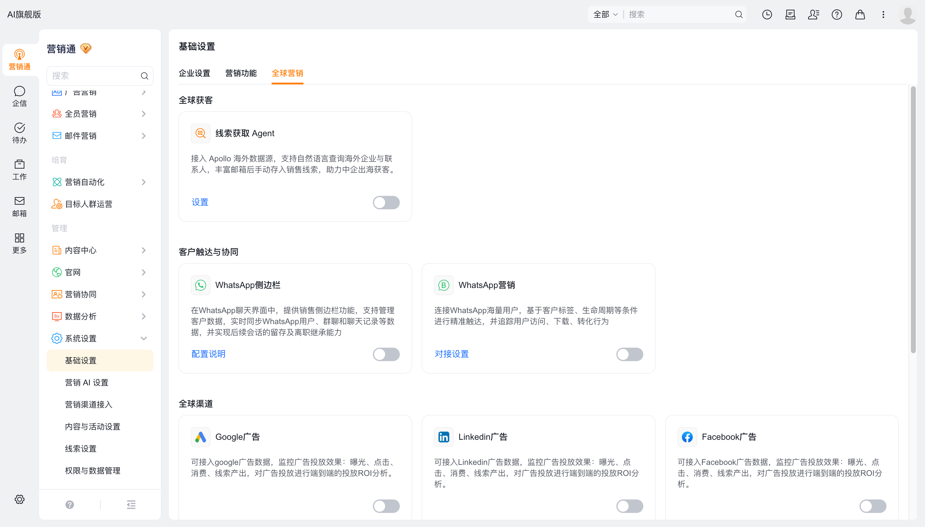Open the 邮箱 mail icon

tap(20, 207)
